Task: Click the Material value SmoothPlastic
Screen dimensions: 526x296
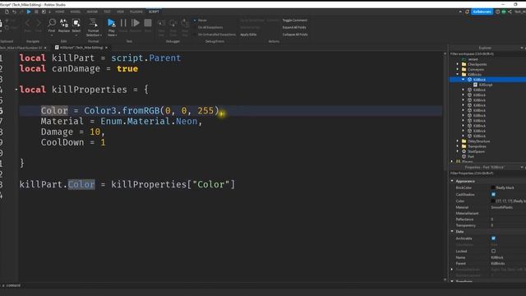Action: (x=502, y=207)
